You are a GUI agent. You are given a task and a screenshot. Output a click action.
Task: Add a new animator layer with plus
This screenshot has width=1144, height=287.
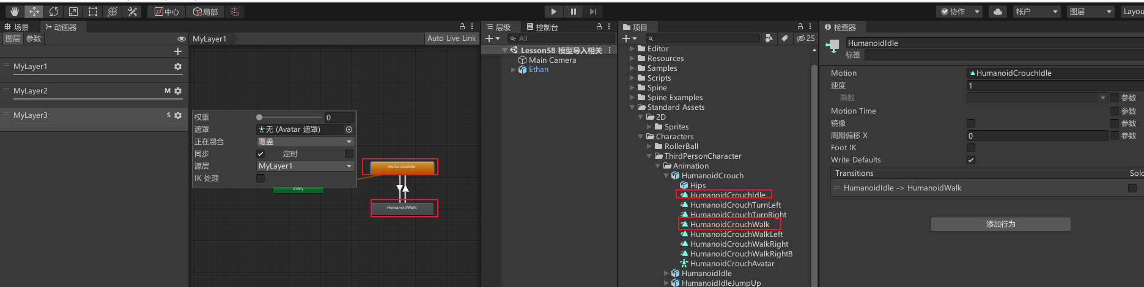[x=178, y=51]
